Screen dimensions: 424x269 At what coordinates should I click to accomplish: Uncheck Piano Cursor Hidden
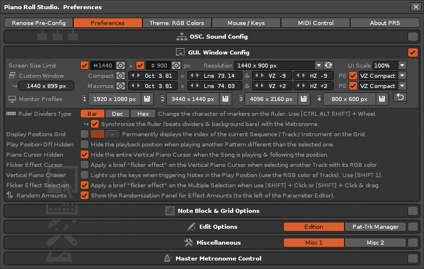point(85,154)
